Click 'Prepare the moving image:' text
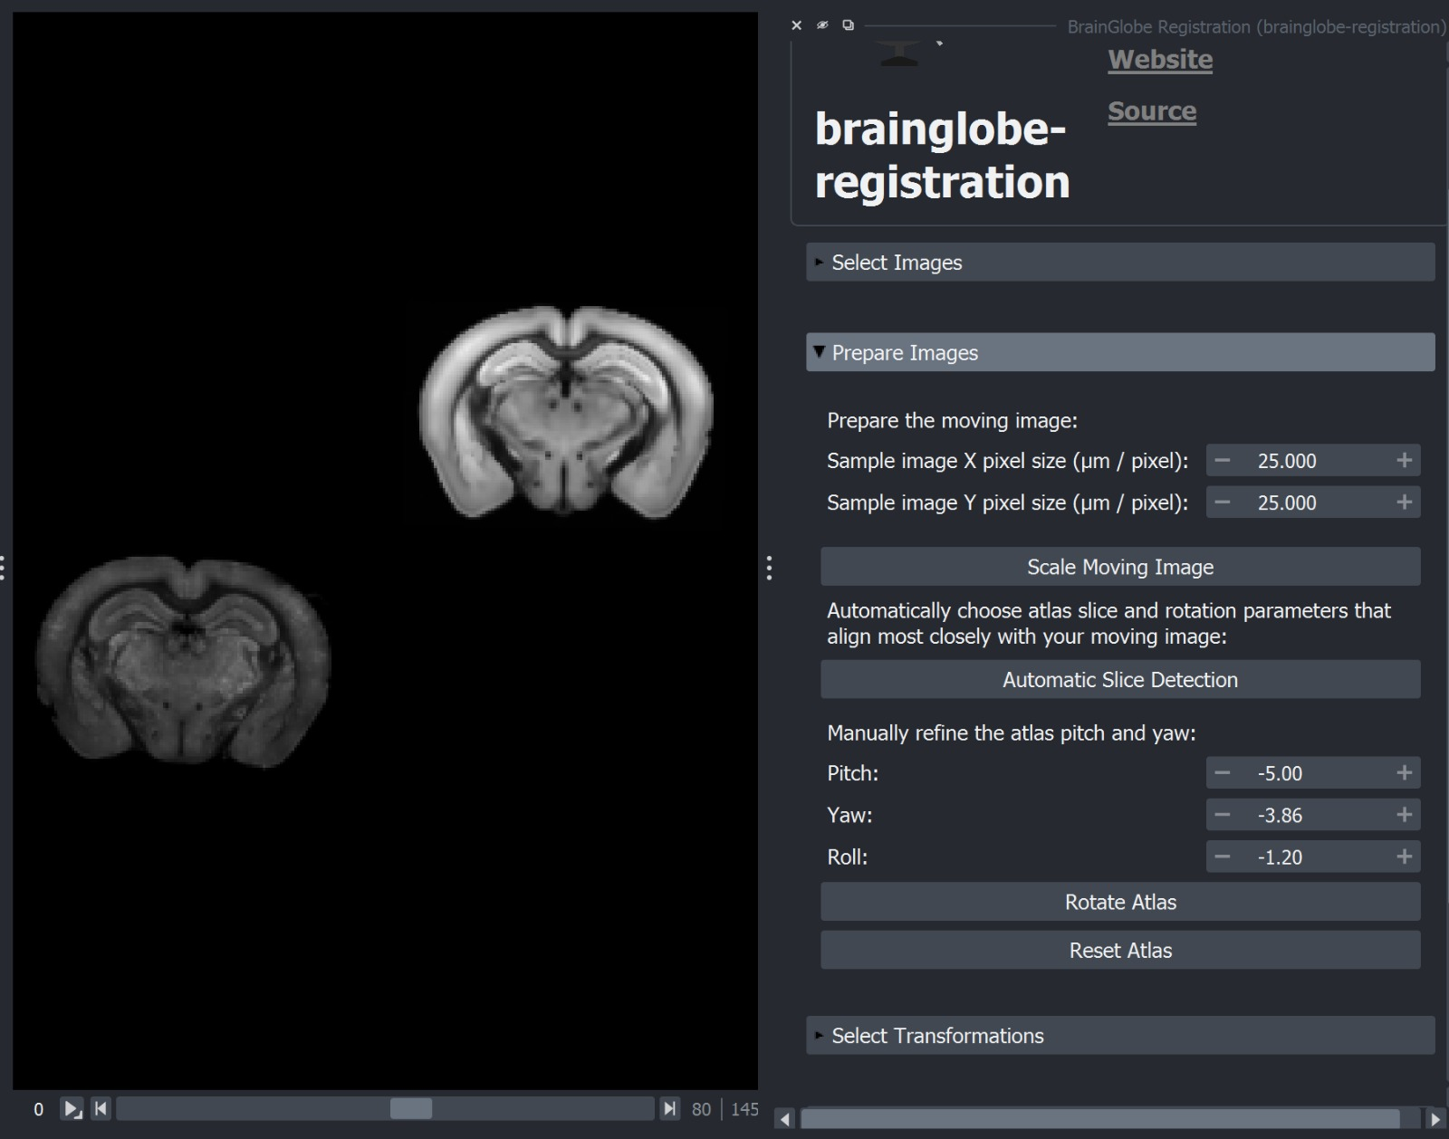 coord(952,421)
